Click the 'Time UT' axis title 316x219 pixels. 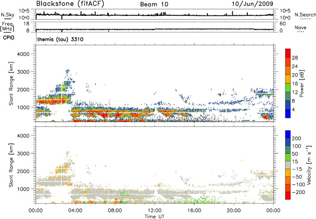click(x=154, y=217)
